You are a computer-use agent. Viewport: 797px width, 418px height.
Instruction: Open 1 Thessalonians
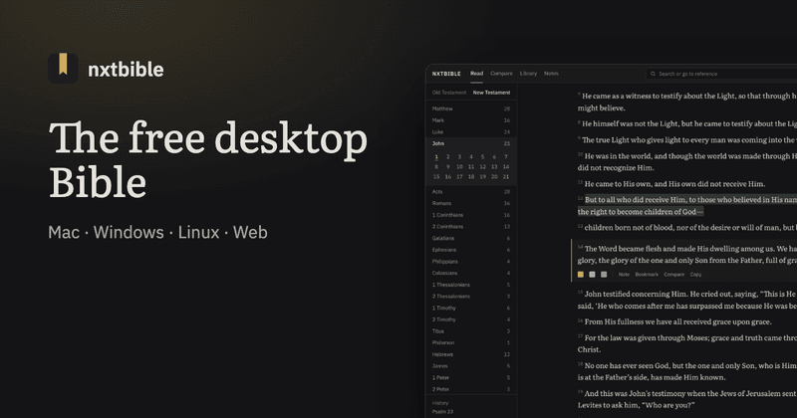click(x=470, y=285)
